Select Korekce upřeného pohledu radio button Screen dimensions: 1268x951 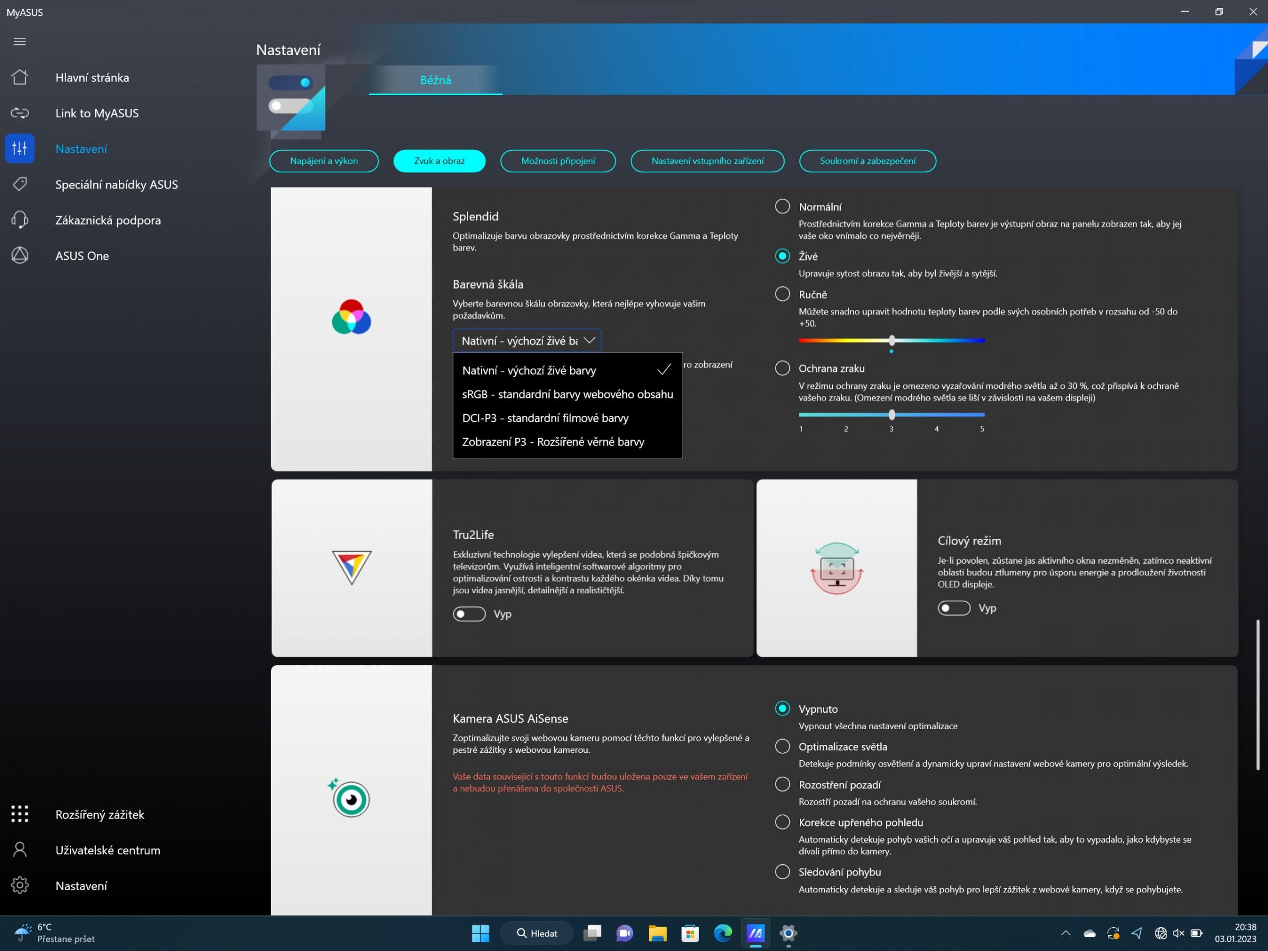[x=782, y=822]
